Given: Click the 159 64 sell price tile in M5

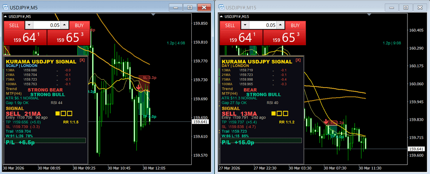Looking at the screenshot, I should [25, 38].
